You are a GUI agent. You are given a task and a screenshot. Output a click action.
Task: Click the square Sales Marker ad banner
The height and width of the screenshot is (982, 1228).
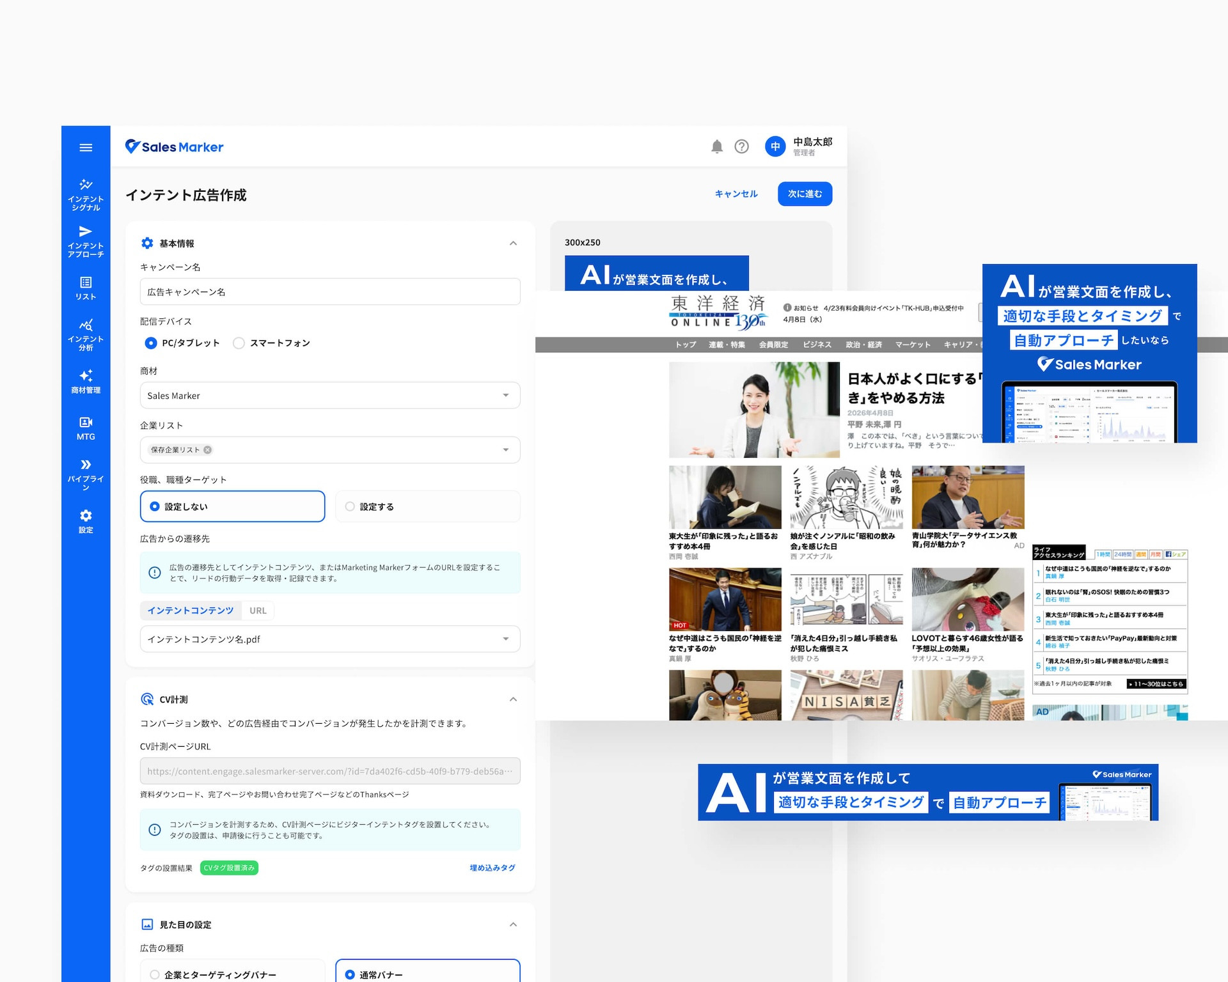click(x=1090, y=353)
